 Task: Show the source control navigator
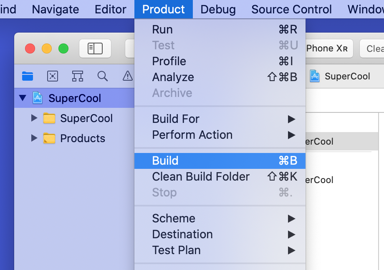coord(53,76)
